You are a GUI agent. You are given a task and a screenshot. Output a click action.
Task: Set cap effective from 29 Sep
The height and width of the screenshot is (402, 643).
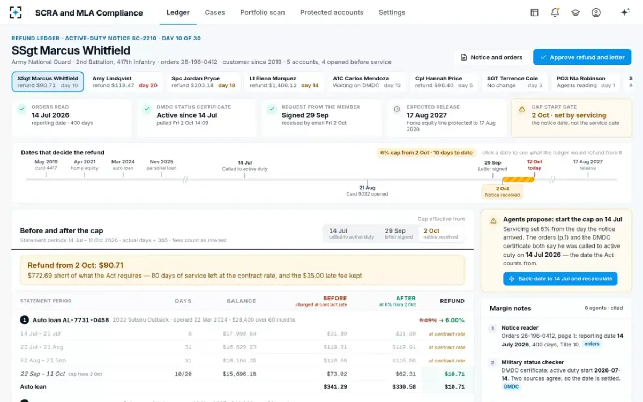pyautogui.click(x=399, y=234)
